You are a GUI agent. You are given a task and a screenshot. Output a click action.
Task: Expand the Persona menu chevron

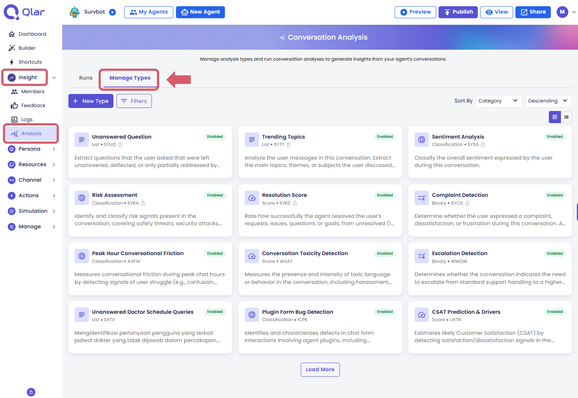pyautogui.click(x=54, y=149)
